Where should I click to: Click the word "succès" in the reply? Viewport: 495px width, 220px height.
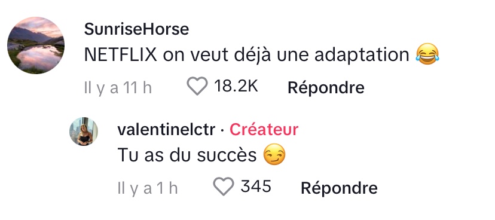(x=227, y=155)
